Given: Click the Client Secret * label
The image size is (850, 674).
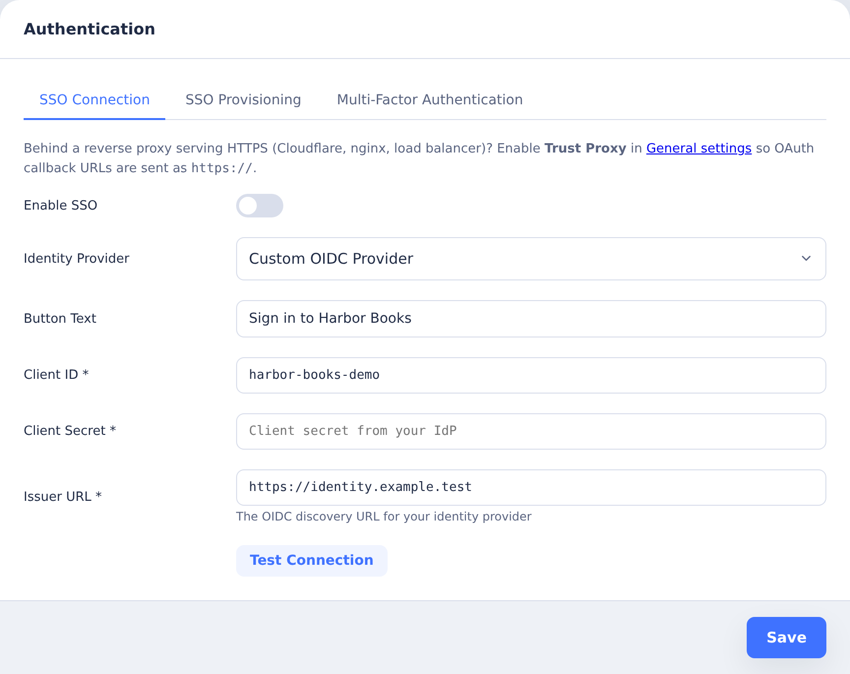Looking at the screenshot, I should pos(70,430).
